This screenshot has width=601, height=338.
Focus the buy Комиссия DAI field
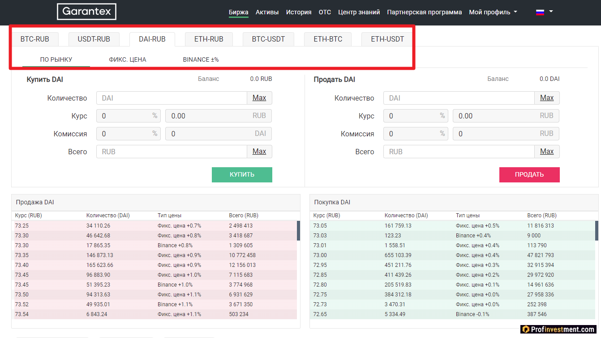coord(219,134)
